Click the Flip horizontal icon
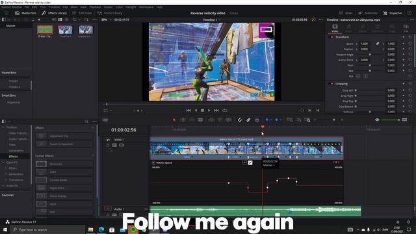This screenshot has width=416, height=234. pos(358,76)
